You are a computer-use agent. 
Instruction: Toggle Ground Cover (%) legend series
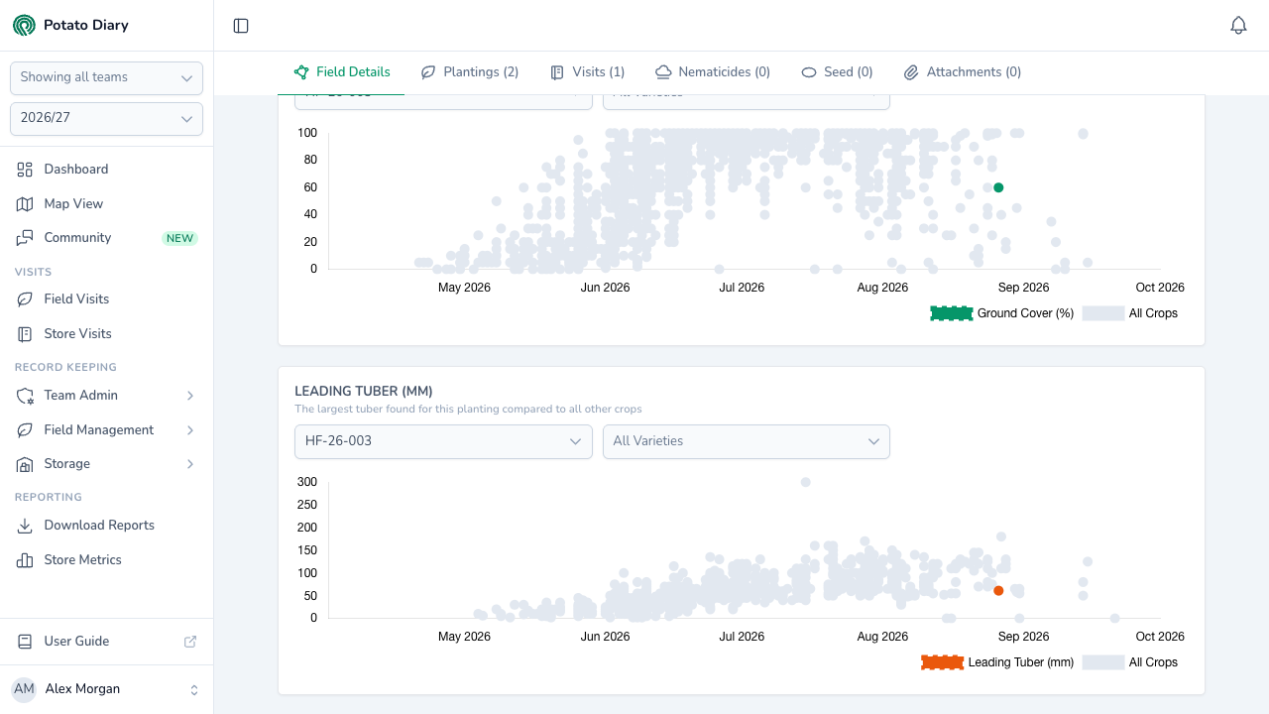tap(1001, 313)
